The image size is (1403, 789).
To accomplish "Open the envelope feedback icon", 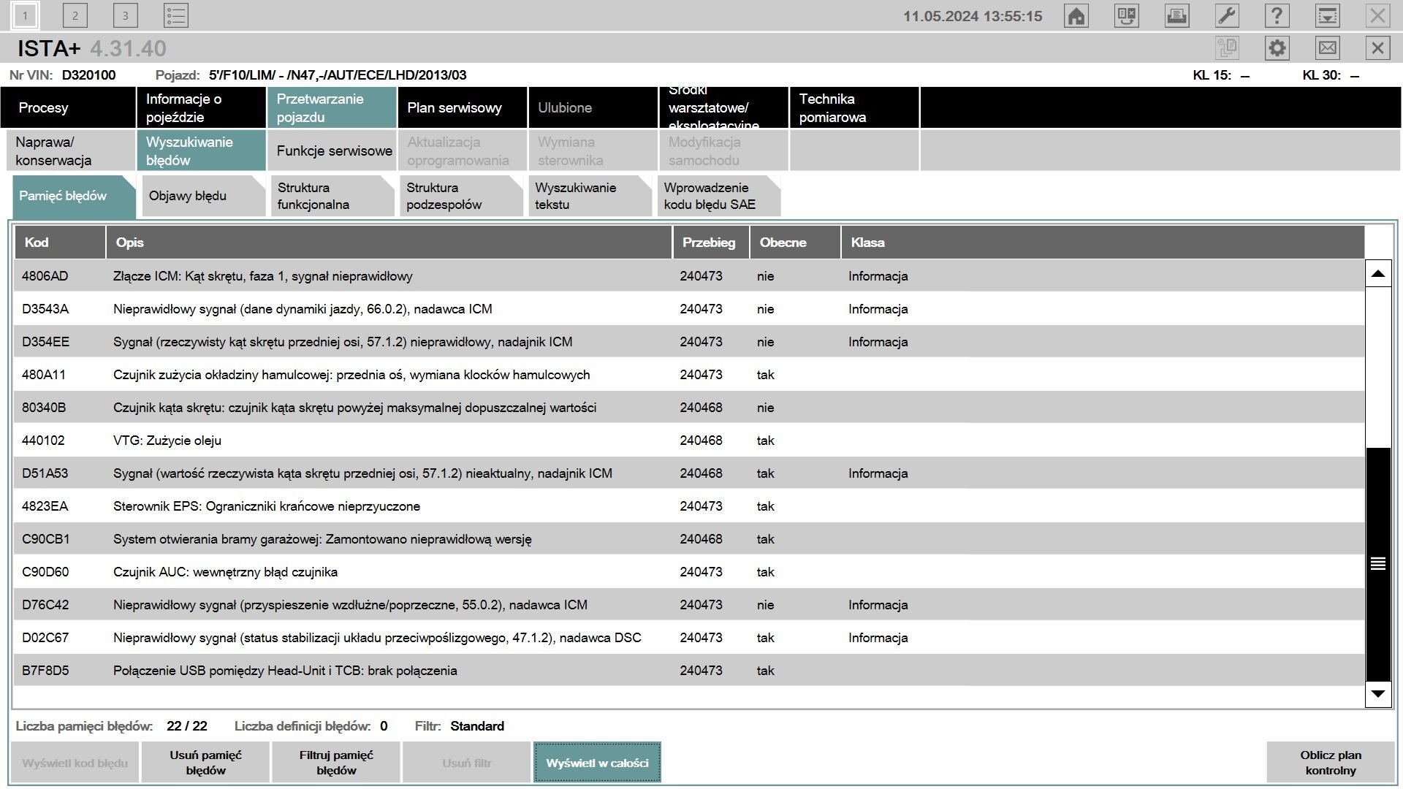I will 1327,48.
